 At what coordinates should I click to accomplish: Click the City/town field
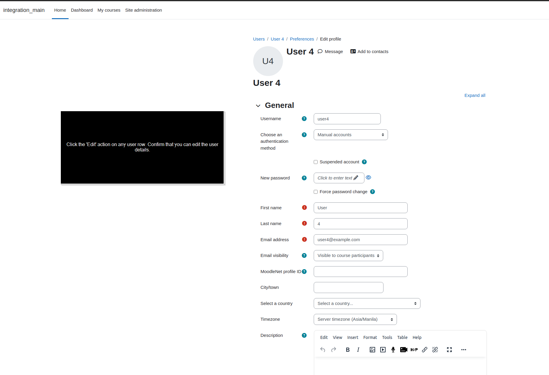[x=349, y=288]
